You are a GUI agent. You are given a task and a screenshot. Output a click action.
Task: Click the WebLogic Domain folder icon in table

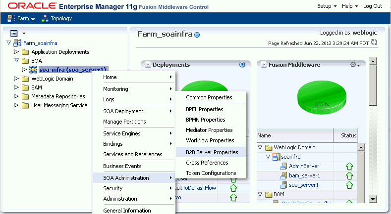click(x=269, y=148)
